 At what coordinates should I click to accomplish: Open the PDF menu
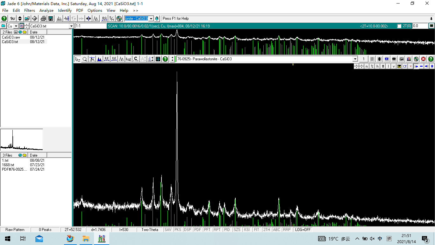point(80,11)
